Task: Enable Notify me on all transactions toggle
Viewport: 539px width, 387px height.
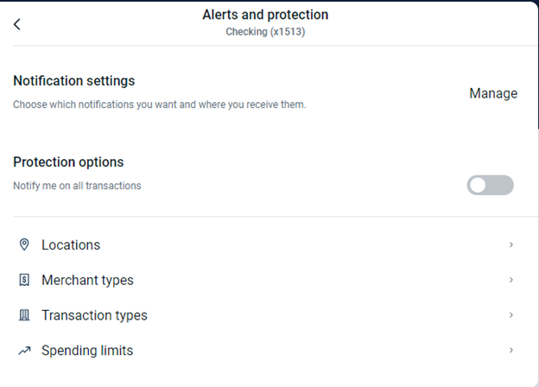Action: coord(490,185)
